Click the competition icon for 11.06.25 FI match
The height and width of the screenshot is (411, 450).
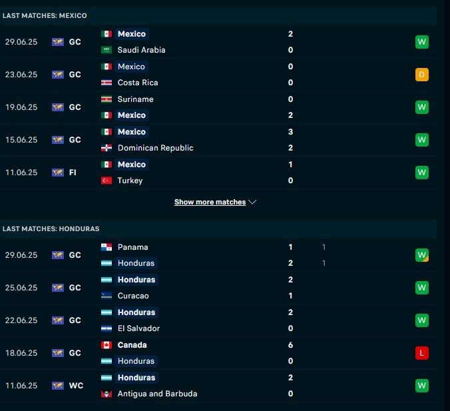58,173
